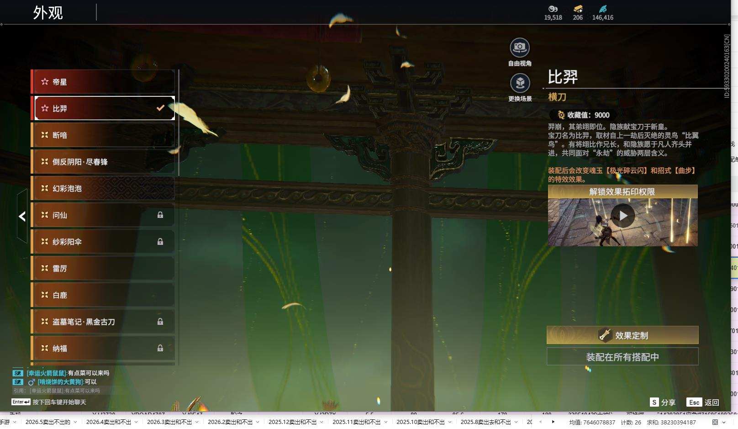The height and width of the screenshot is (429, 738).
Task: Open dropdown arrow on 2025.11卖出和不出 sheet tab
Action: [385, 422]
